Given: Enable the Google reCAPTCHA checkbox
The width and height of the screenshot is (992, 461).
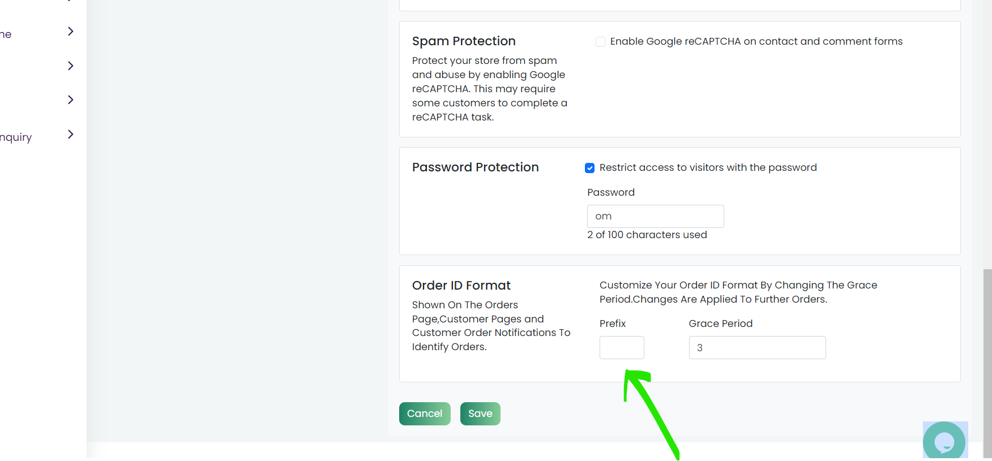Looking at the screenshot, I should (x=601, y=42).
